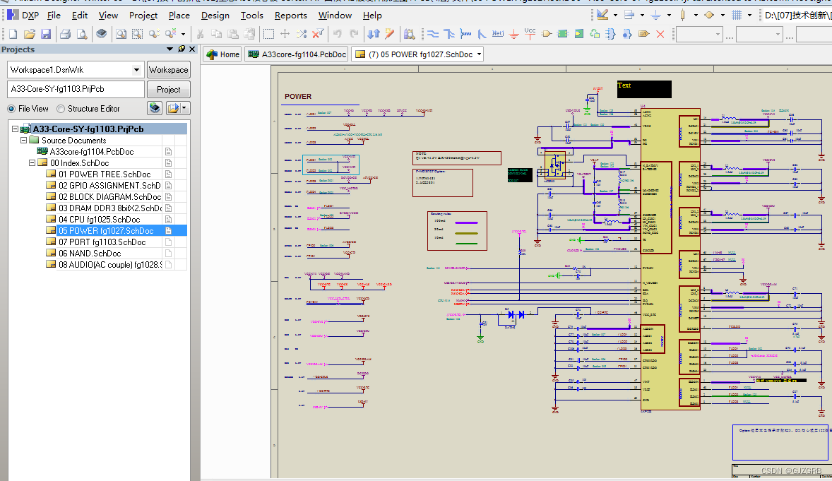Collapse the 00 Index.SchDoc tree node

[32, 163]
